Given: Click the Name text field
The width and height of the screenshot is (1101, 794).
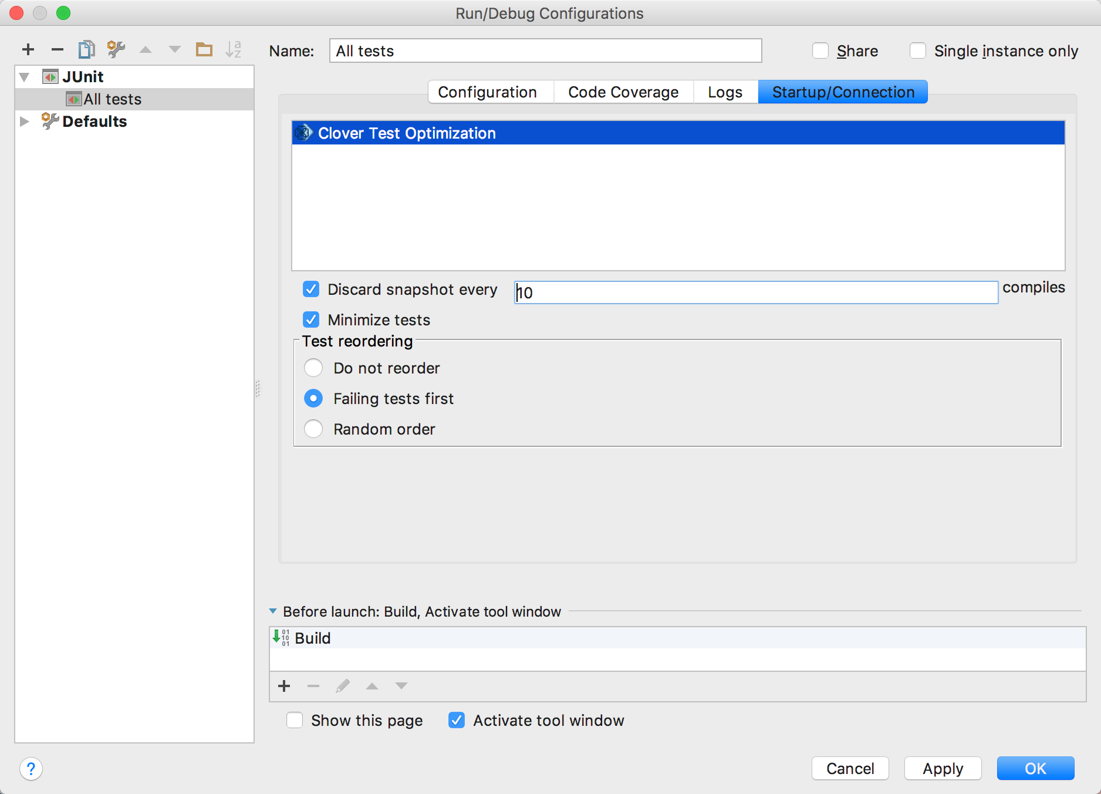Looking at the screenshot, I should click(545, 51).
